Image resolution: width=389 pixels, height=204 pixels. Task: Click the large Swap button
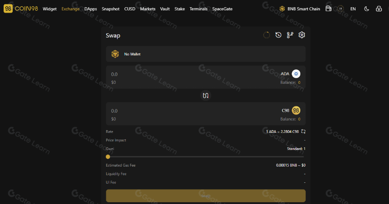click(206, 196)
